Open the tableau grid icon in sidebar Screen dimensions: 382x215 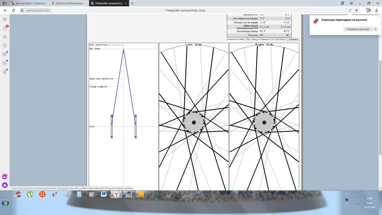[5, 19]
